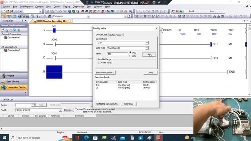Pin the Navigation panel with the pushpin icon
The image size is (251, 141).
point(23,21)
